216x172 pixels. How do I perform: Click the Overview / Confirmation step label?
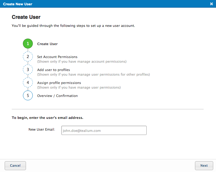(57, 96)
